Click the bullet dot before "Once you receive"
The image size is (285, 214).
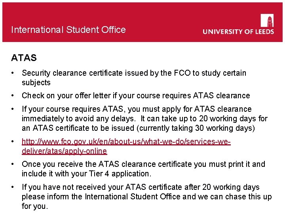click(x=13, y=164)
